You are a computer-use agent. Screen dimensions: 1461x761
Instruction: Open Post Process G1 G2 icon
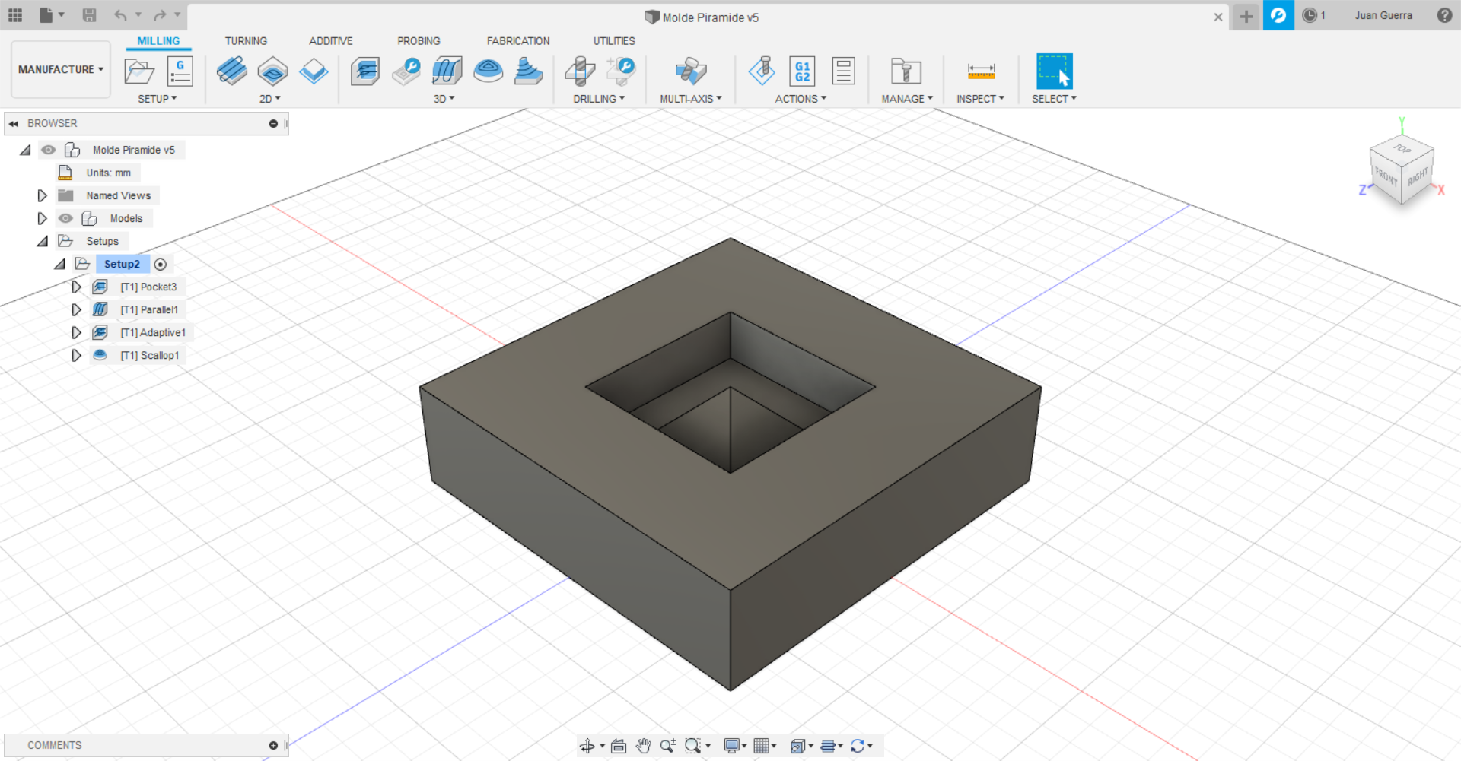click(802, 71)
